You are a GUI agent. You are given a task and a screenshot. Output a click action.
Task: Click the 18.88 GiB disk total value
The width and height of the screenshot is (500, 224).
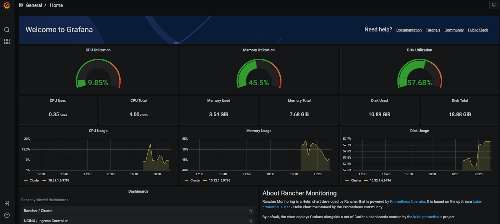(x=460, y=115)
